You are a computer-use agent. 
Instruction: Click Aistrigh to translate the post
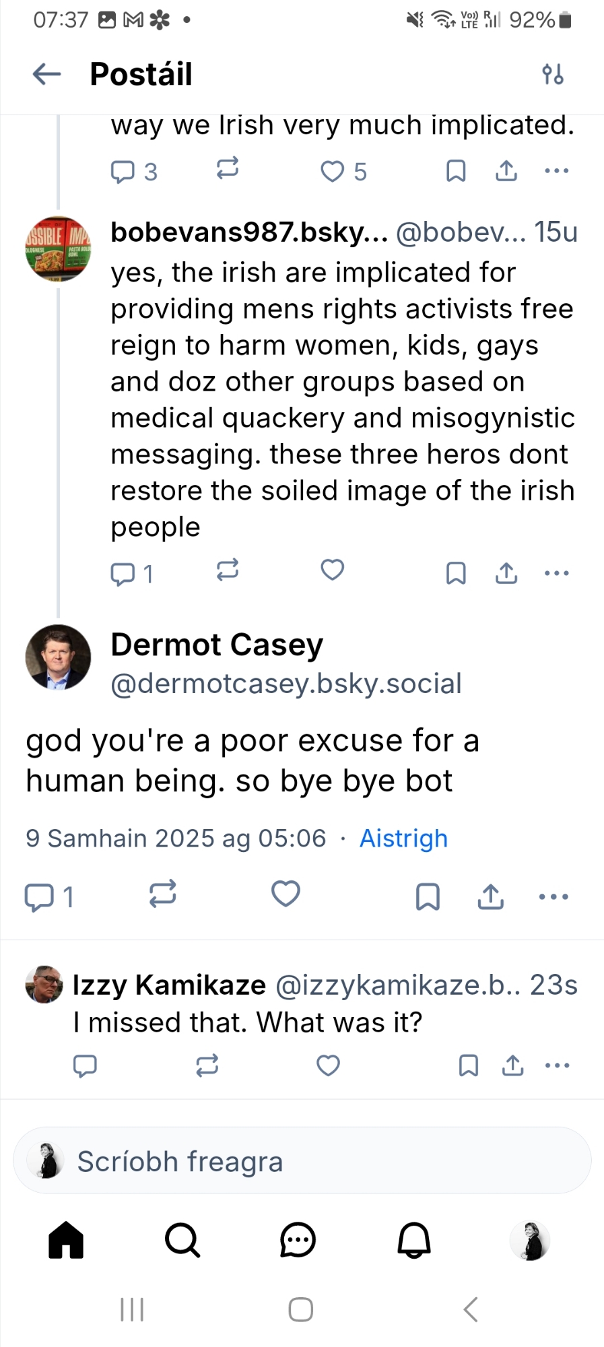403,839
